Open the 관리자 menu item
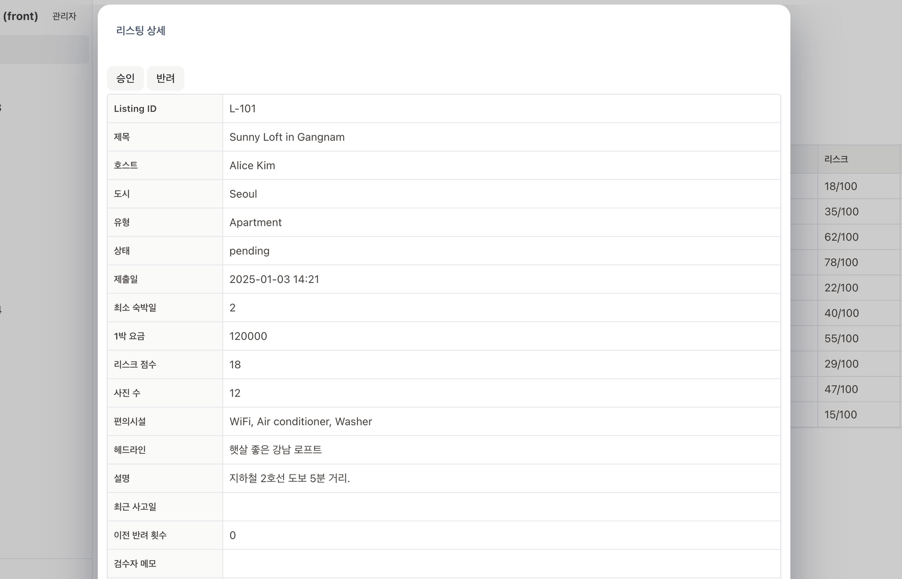Viewport: 902px width, 579px height. tap(64, 16)
